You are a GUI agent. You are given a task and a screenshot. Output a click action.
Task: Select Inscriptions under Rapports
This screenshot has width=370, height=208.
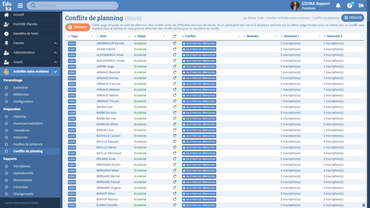22,166
